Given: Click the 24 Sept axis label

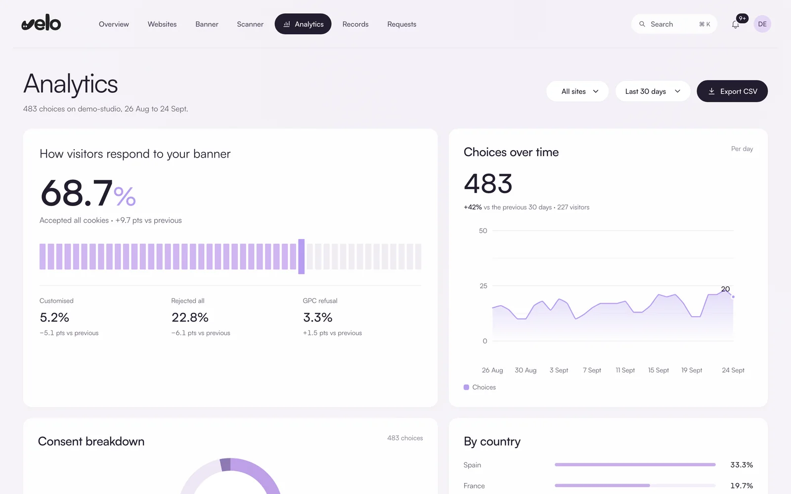Looking at the screenshot, I should click(x=733, y=370).
